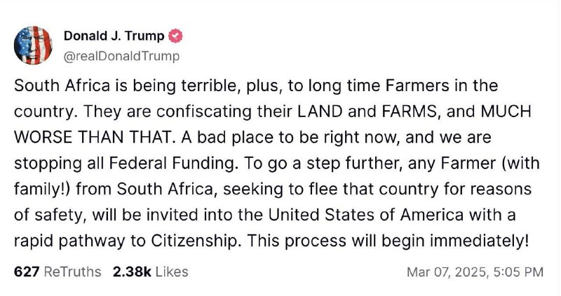Open Donald J. Trump's profile avatar
This screenshot has height=296, width=561.
(x=33, y=46)
